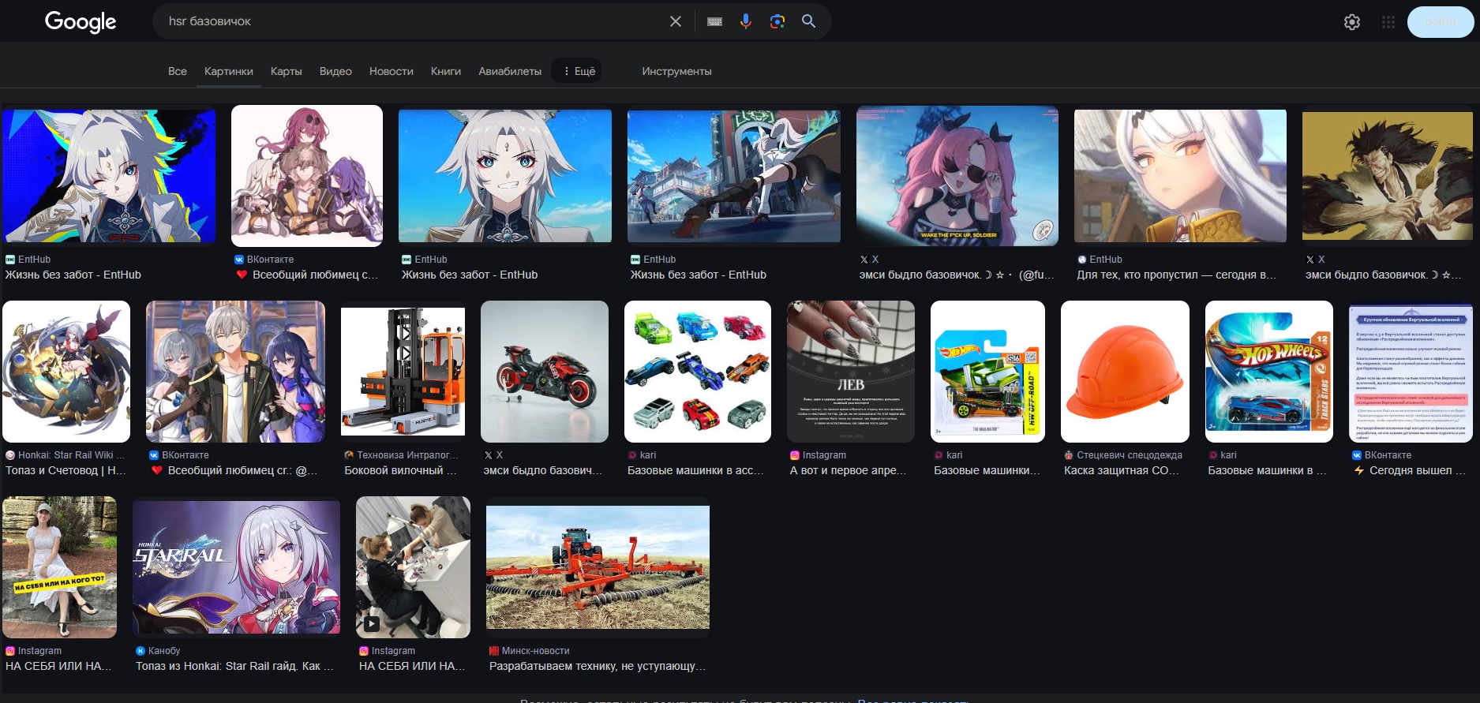
Task: Open the Инструменты tools button
Action: (x=676, y=71)
